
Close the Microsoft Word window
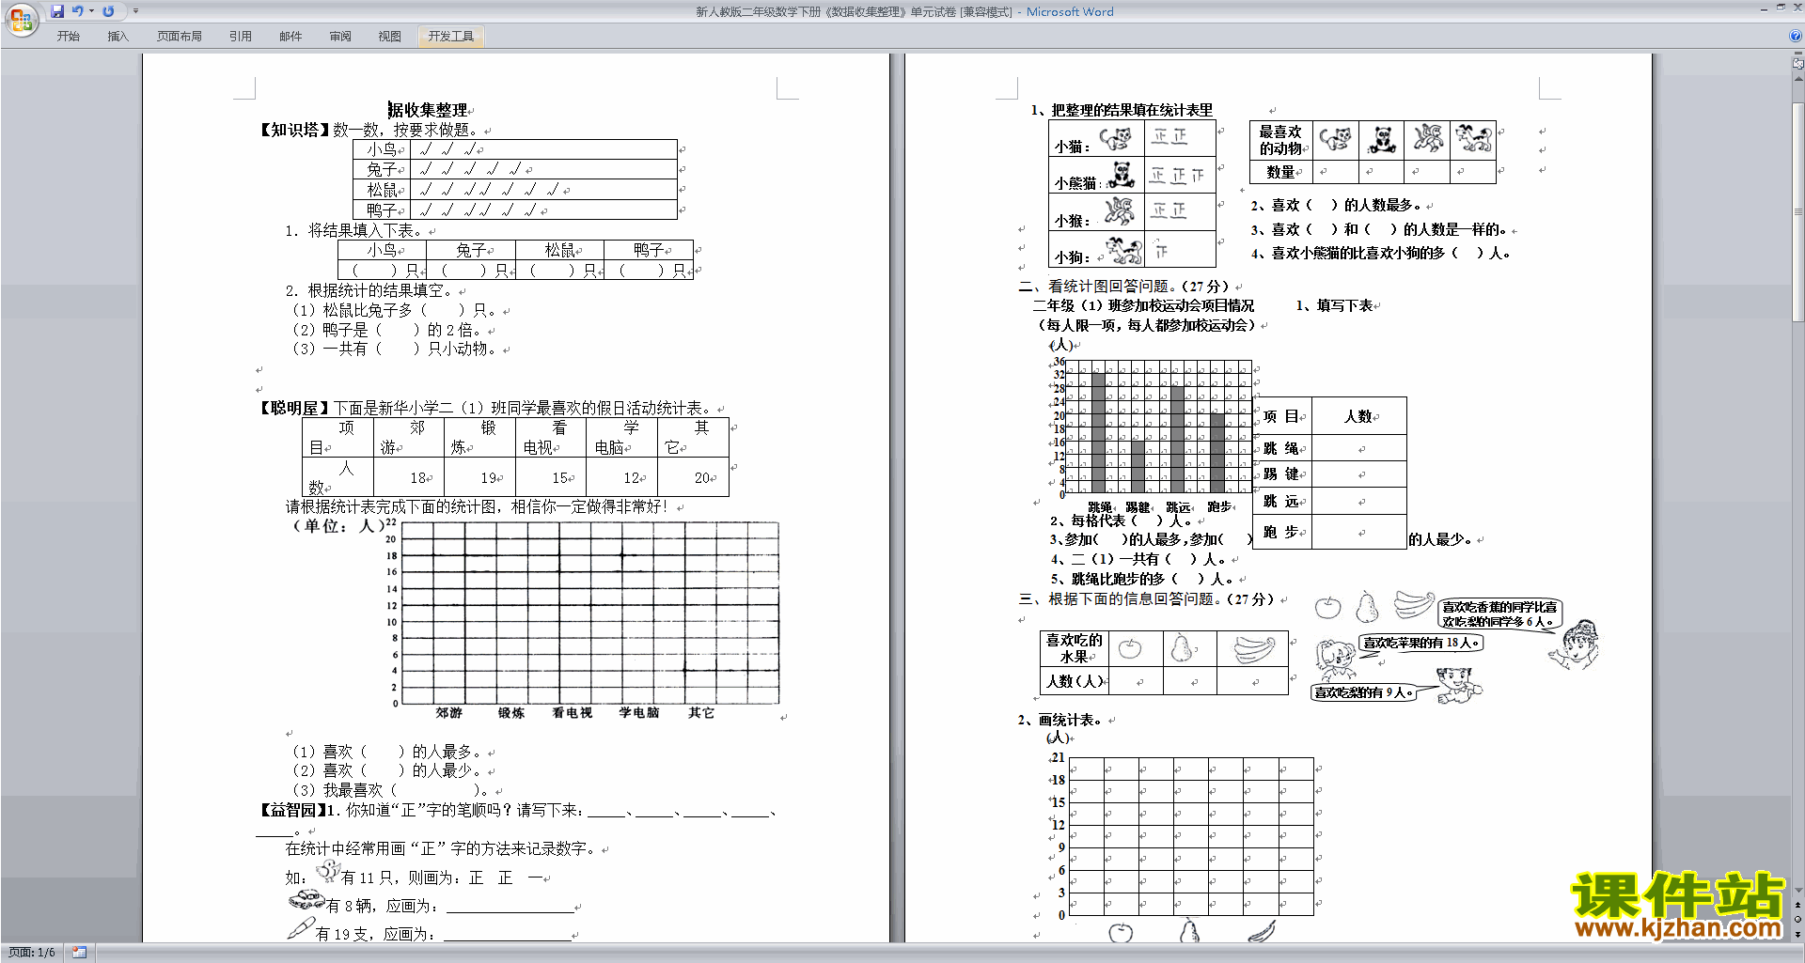[x=1796, y=8]
